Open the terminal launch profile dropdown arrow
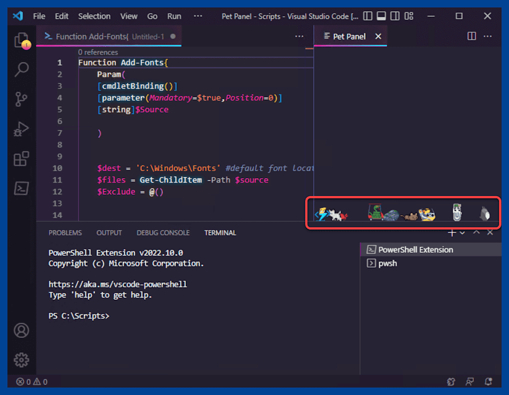 click(x=462, y=233)
